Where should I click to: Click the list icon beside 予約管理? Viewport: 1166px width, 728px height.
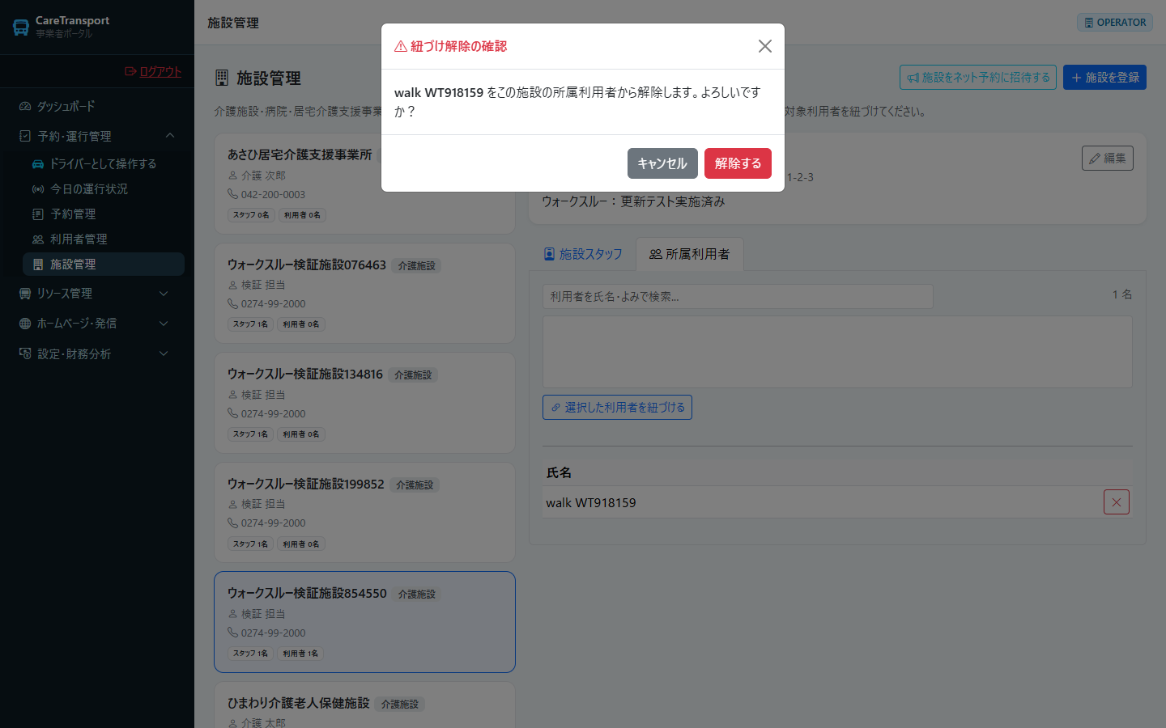[x=38, y=214]
